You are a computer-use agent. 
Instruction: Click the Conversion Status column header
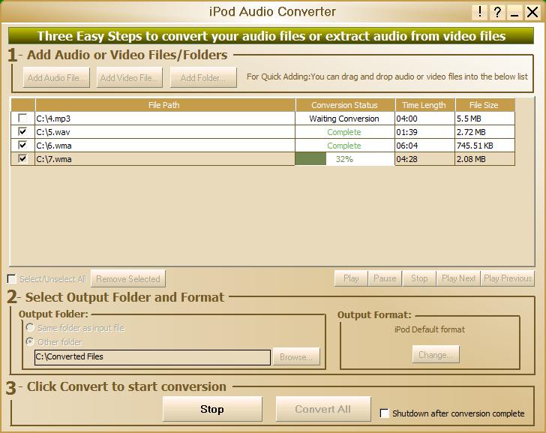click(x=345, y=105)
